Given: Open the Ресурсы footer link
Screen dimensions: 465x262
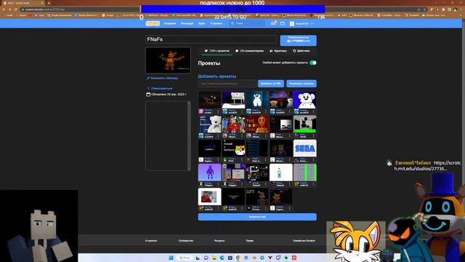Looking at the screenshot, I should [x=219, y=241].
